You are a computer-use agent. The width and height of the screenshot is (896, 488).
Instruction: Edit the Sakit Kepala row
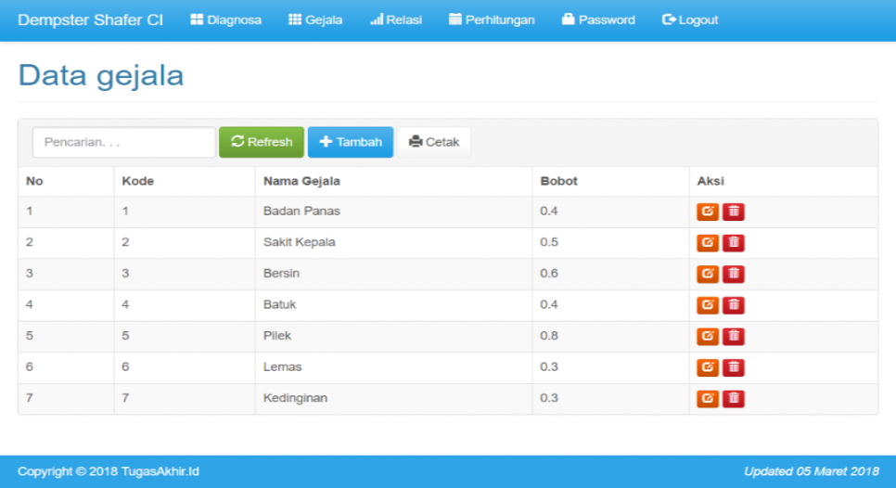[x=708, y=243]
